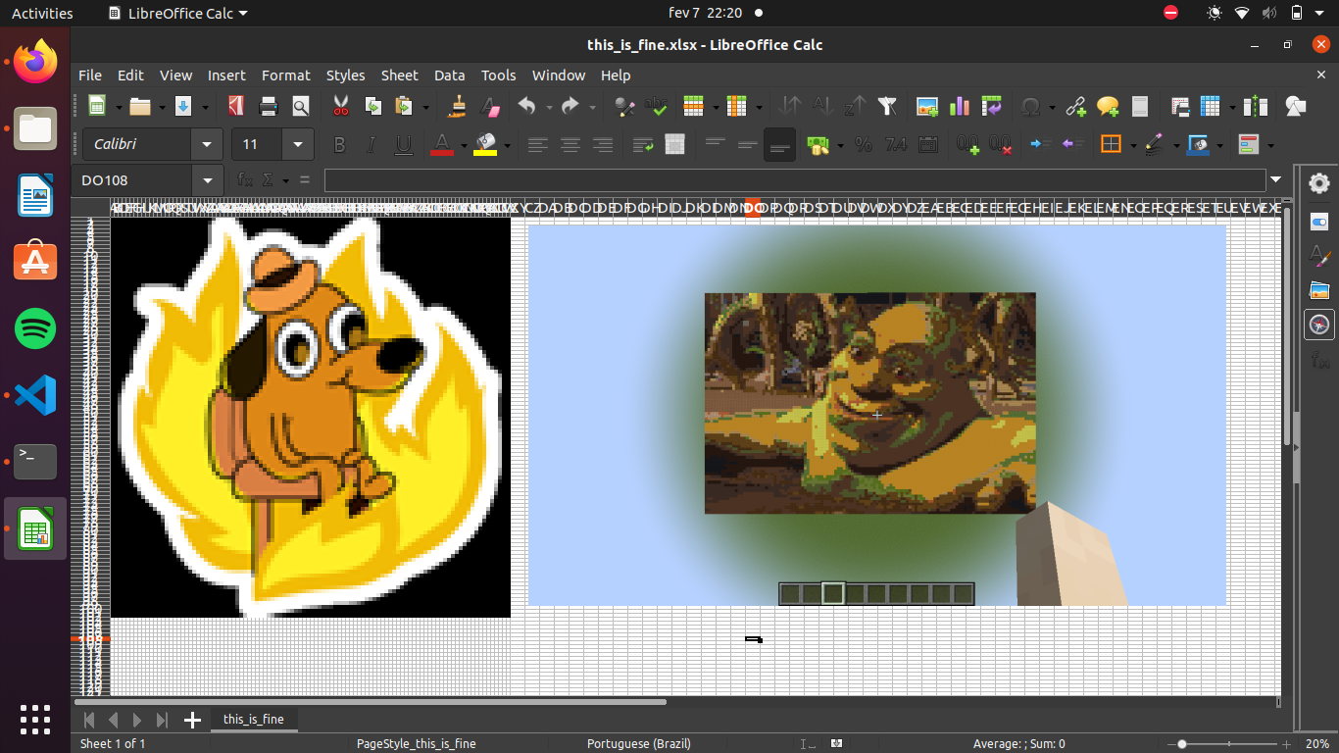Open the Styles menu
The image size is (1339, 753).
(x=345, y=75)
